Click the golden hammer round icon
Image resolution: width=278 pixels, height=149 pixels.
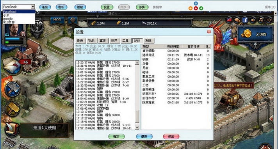12,108
